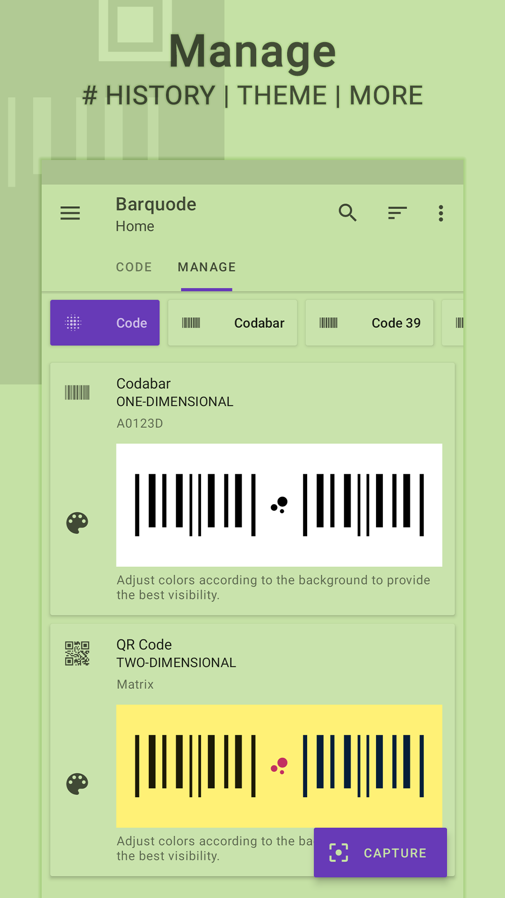This screenshot has width=505, height=898.
Task: Pick the Code 39 filter chip
Action: point(369,323)
